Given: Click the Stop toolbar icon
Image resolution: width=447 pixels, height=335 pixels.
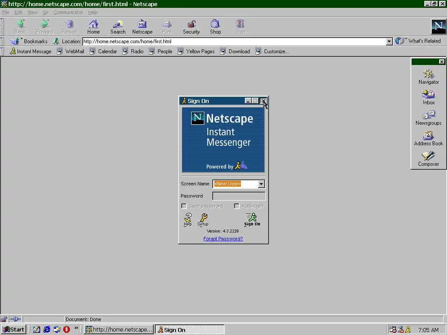Looking at the screenshot, I should pos(240,27).
